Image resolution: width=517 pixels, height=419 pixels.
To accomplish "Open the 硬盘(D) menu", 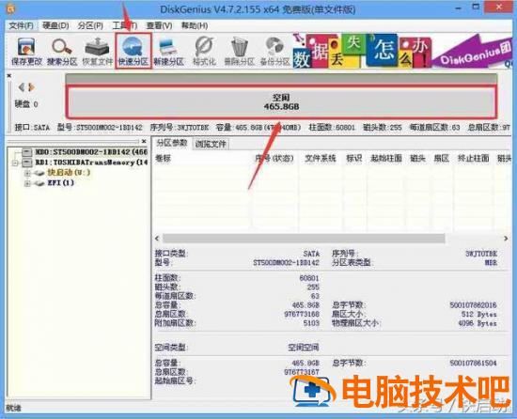I will [55, 25].
